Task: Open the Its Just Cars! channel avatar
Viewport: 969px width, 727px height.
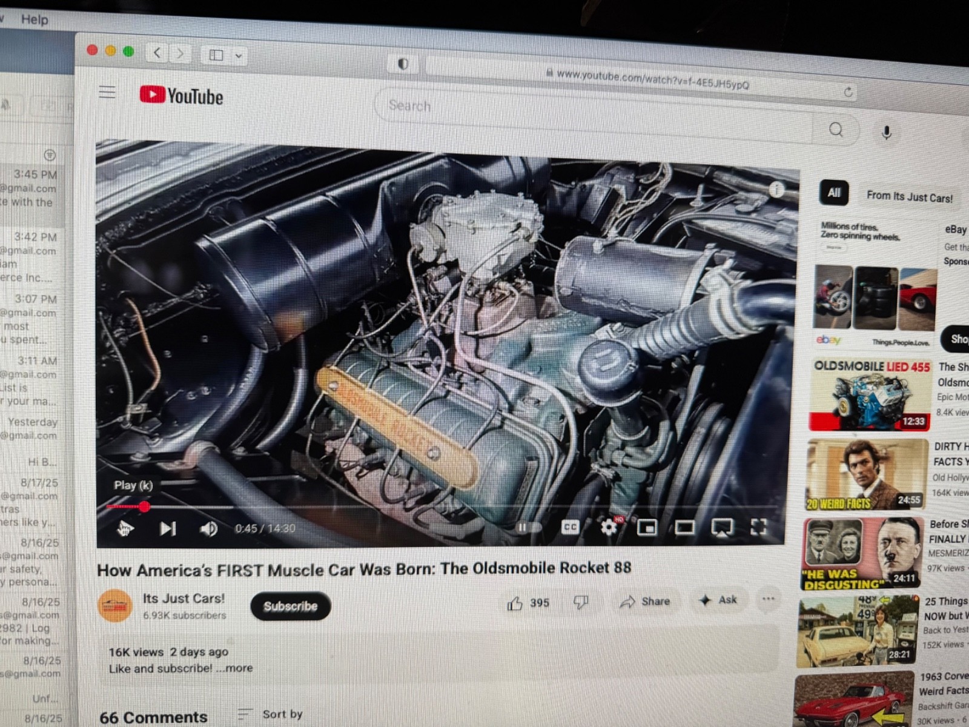Action: pyautogui.click(x=115, y=606)
